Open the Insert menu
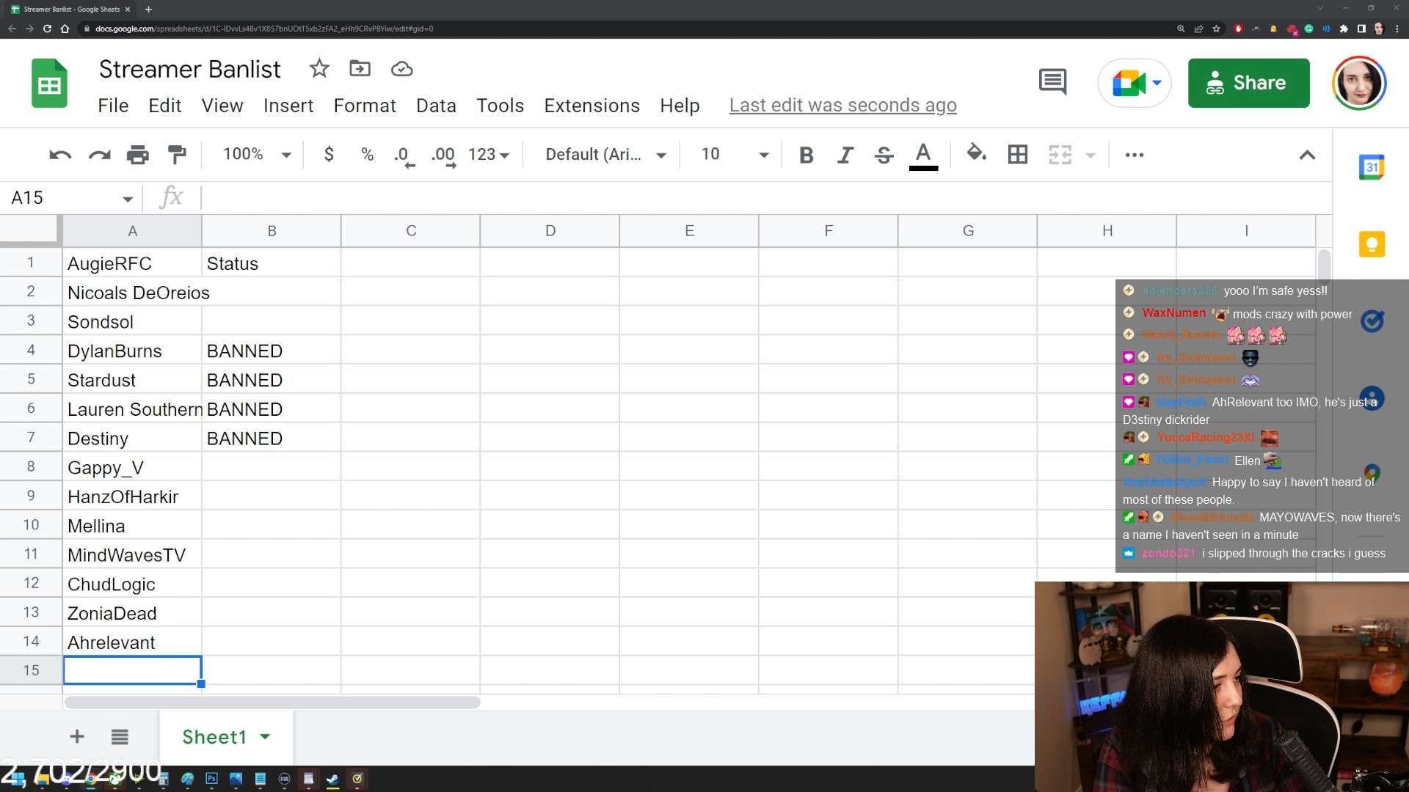 click(x=288, y=106)
